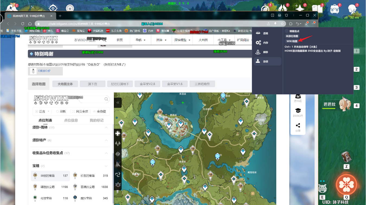Click the browser home icon
Image resolution: width=366 pixels, height=205 pixels.
click(x=30, y=24)
